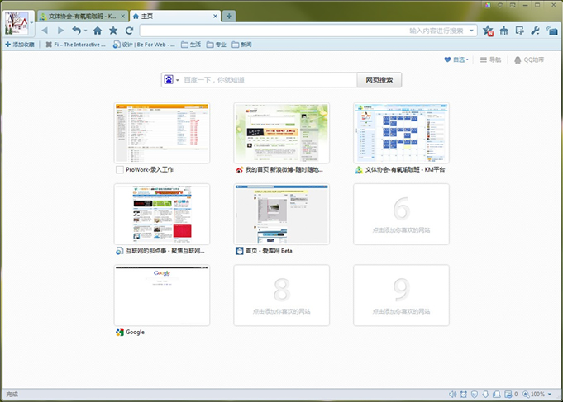Screen dimensions: 563x402
Task: Go back using the back arrow
Action: [45, 31]
